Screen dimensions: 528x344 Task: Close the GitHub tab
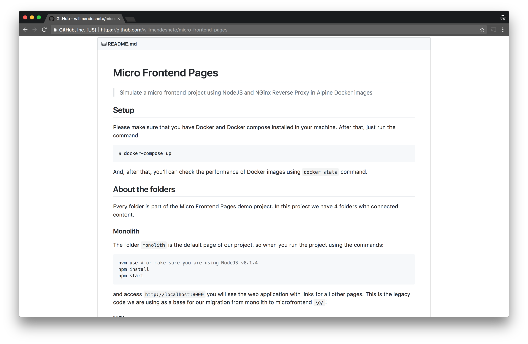click(119, 19)
